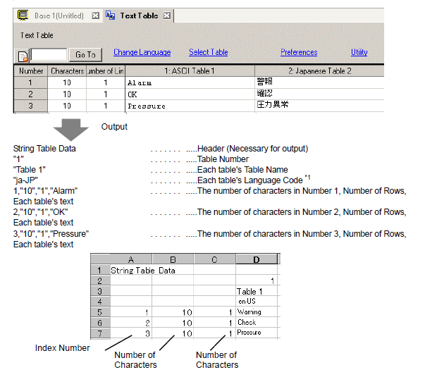The image size is (425, 389).
Task: Open the Utility link
Action: pos(359,52)
